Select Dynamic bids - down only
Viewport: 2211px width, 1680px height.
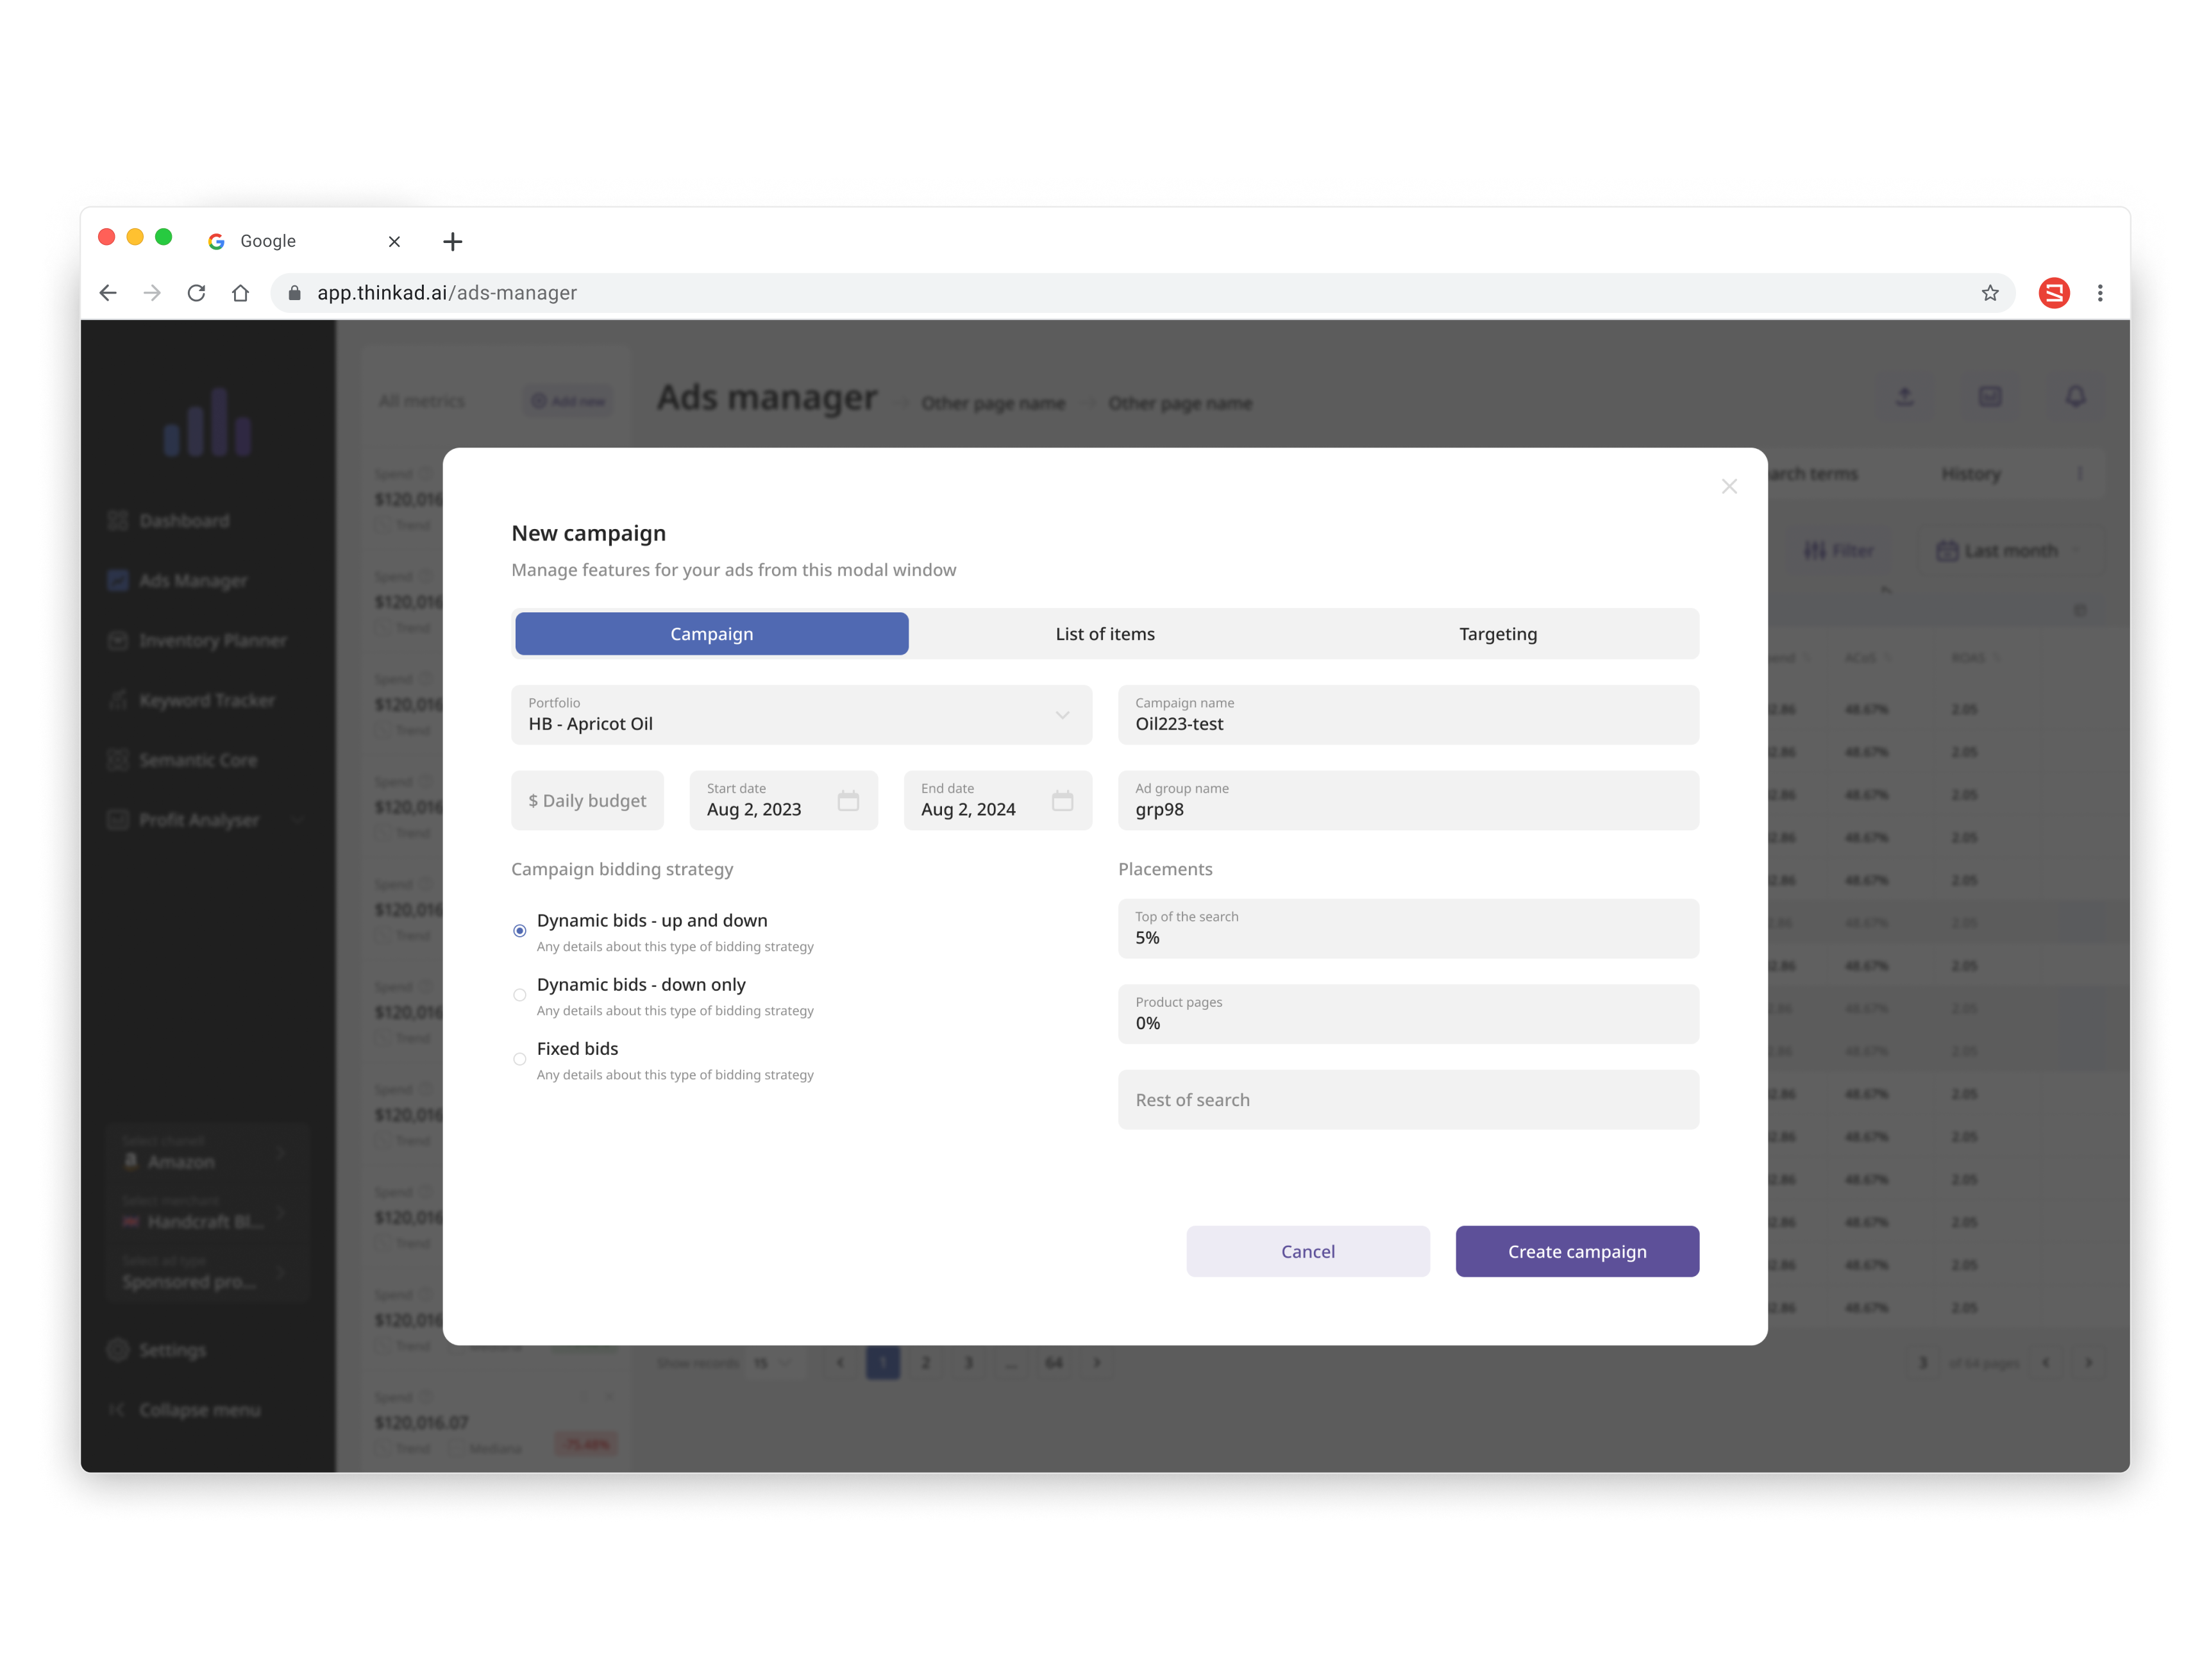(519, 995)
